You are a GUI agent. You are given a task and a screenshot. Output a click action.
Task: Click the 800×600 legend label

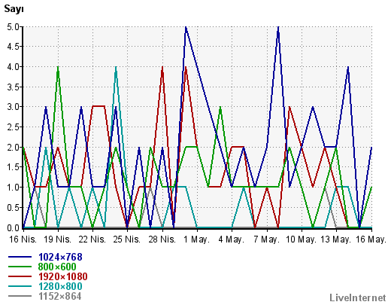(57, 267)
